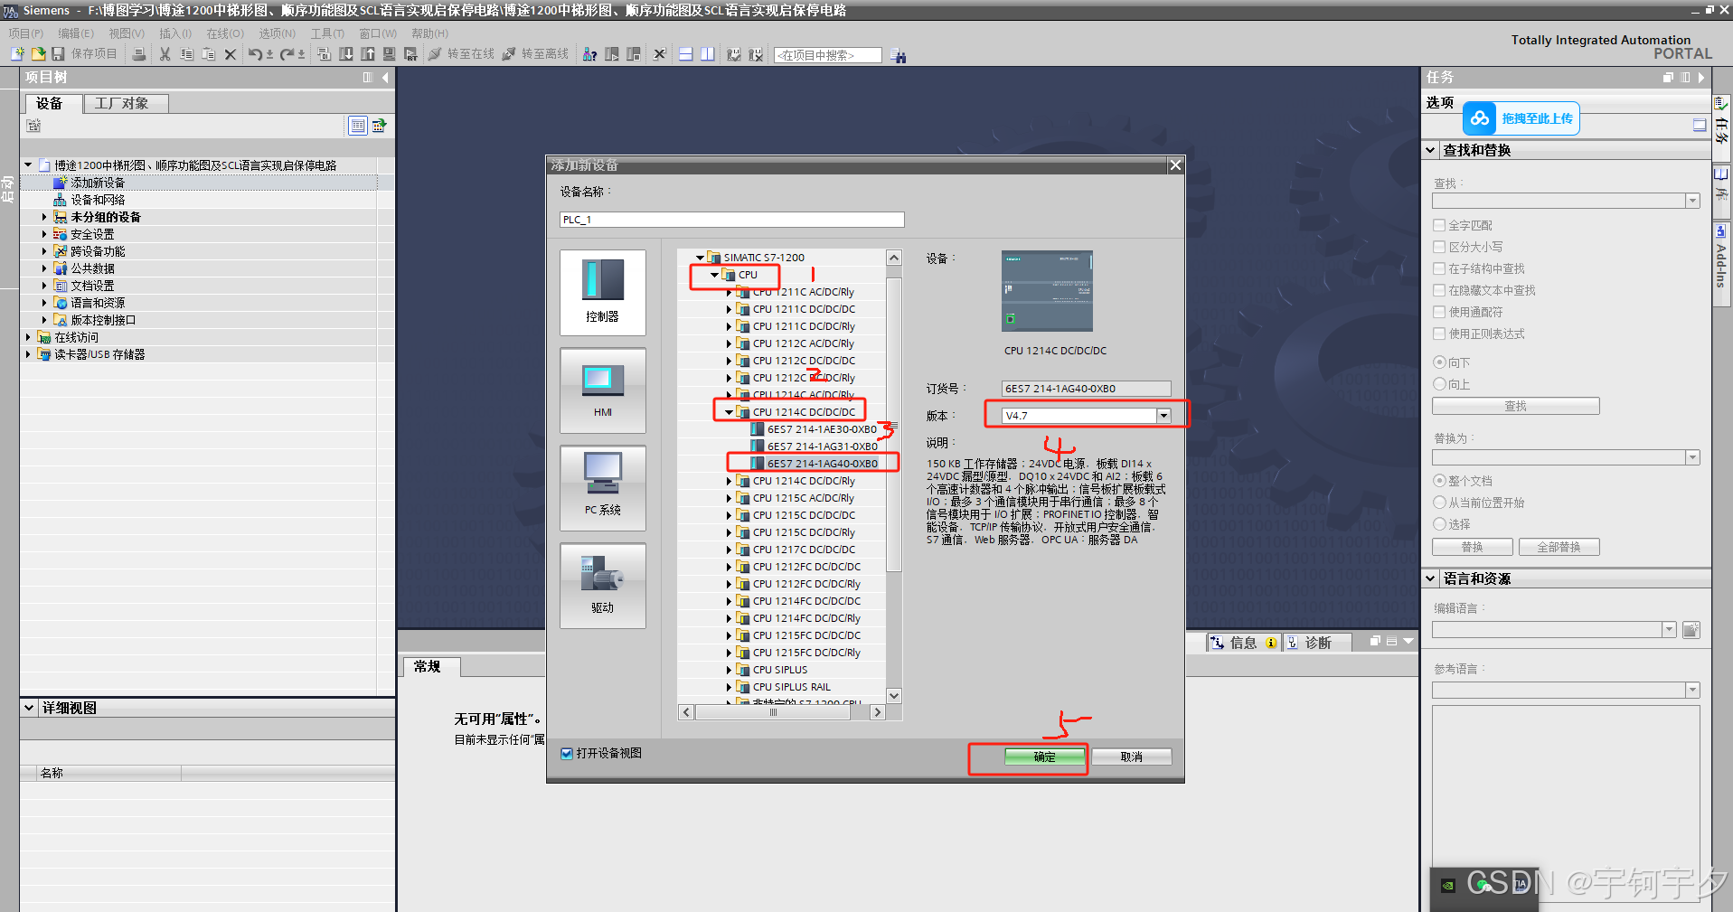The width and height of the screenshot is (1733, 912).
Task: Open the 帮助(H) menu
Action: [430, 33]
